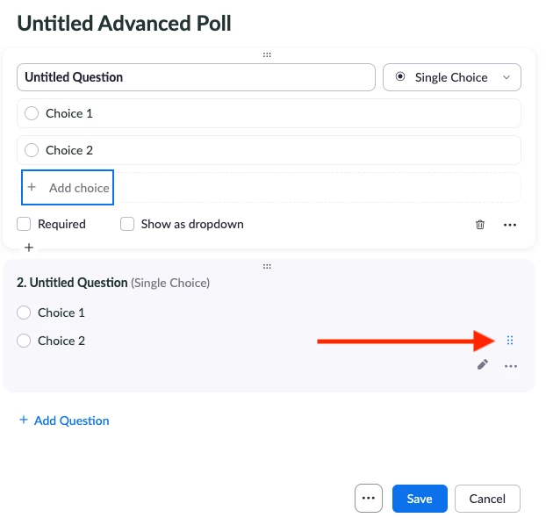This screenshot has width=546, height=532.
Task: Click the drag handle above Untitled Question field
Action: (x=267, y=55)
